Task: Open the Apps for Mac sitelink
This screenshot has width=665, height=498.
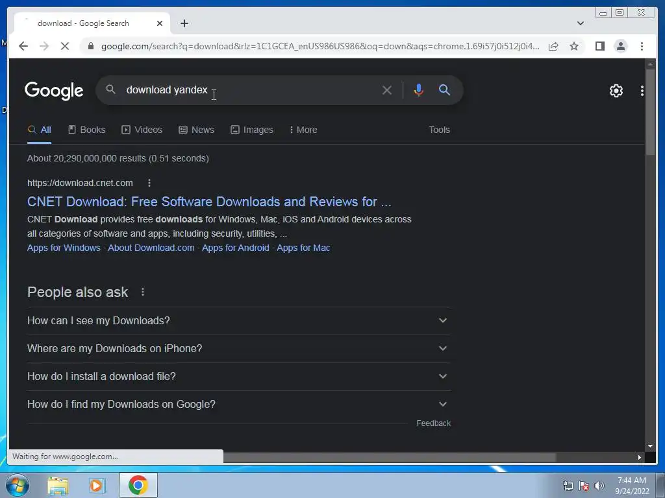Action: [x=303, y=248]
